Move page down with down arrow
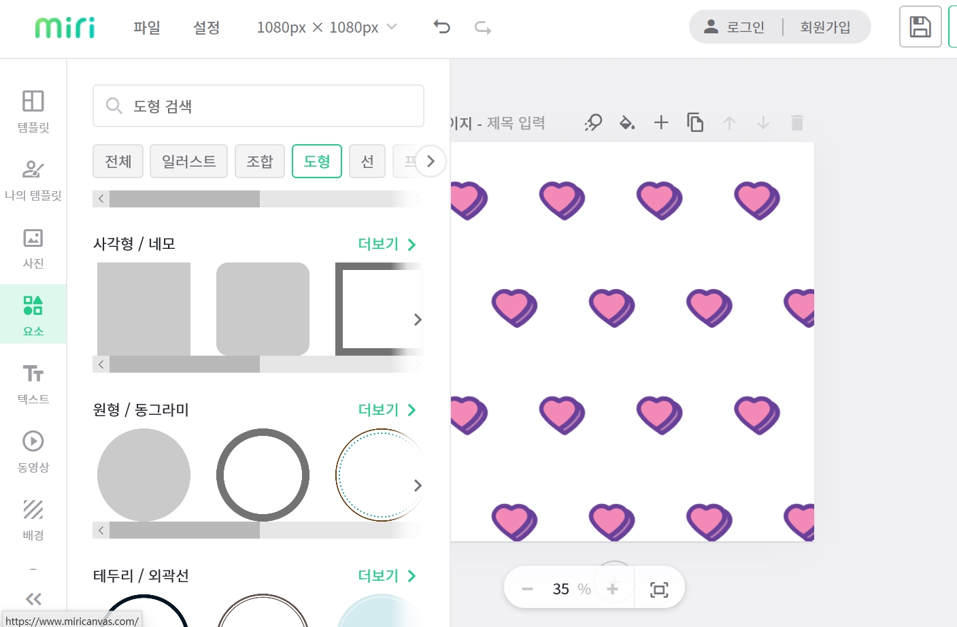Viewport: 957px width, 627px height. click(x=763, y=122)
